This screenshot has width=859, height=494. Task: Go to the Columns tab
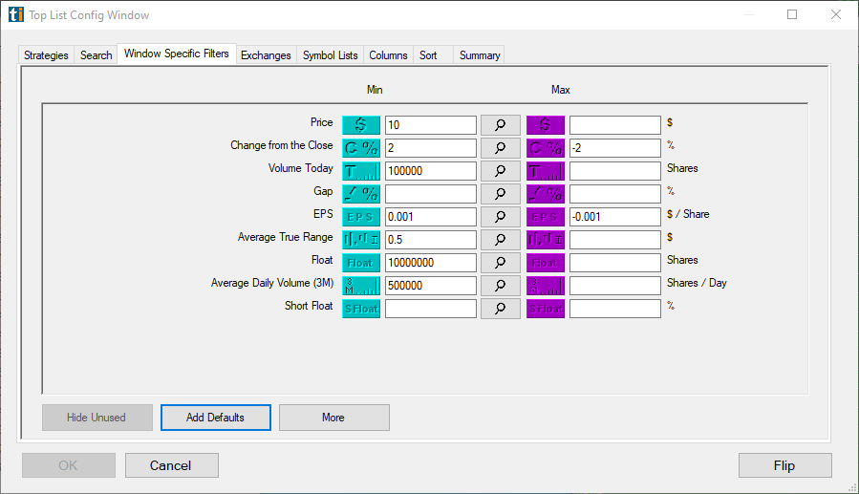tap(388, 55)
